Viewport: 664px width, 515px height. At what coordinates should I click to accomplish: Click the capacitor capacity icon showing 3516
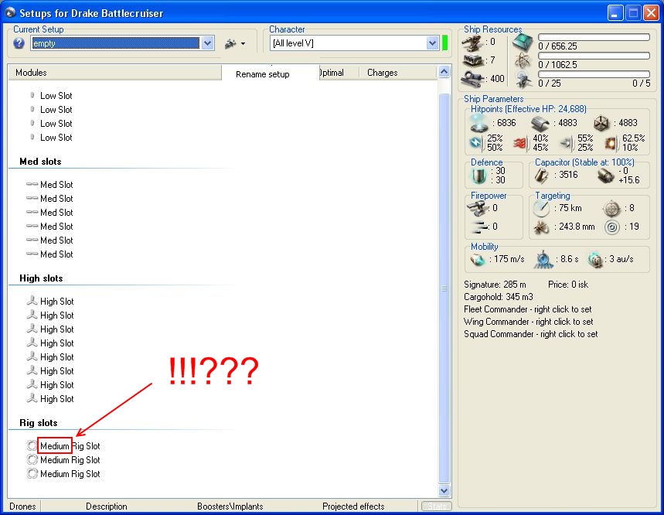click(x=541, y=176)
